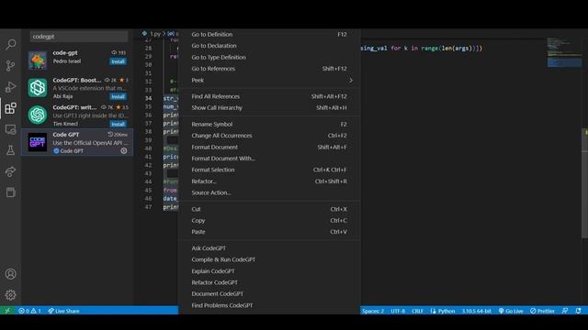Screen dimensions: 588x330
Task: Open the CodeGPT: writ... extension icon
Action: tap(38, 115)
